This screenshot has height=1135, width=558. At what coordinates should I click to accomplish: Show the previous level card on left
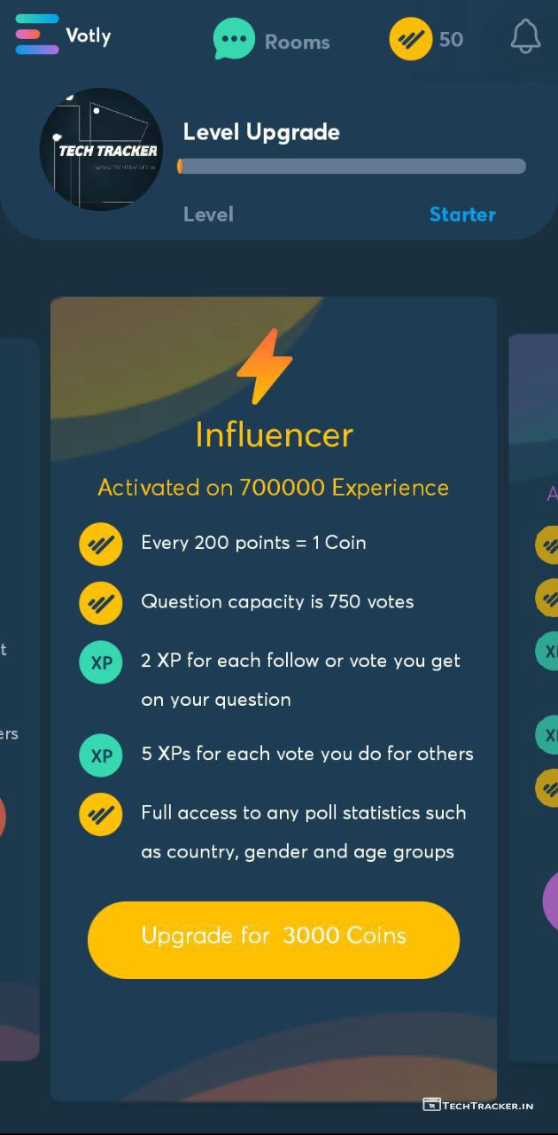click(18, 692)
